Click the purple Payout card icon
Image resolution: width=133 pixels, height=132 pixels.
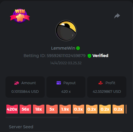[x=59, y=83]
